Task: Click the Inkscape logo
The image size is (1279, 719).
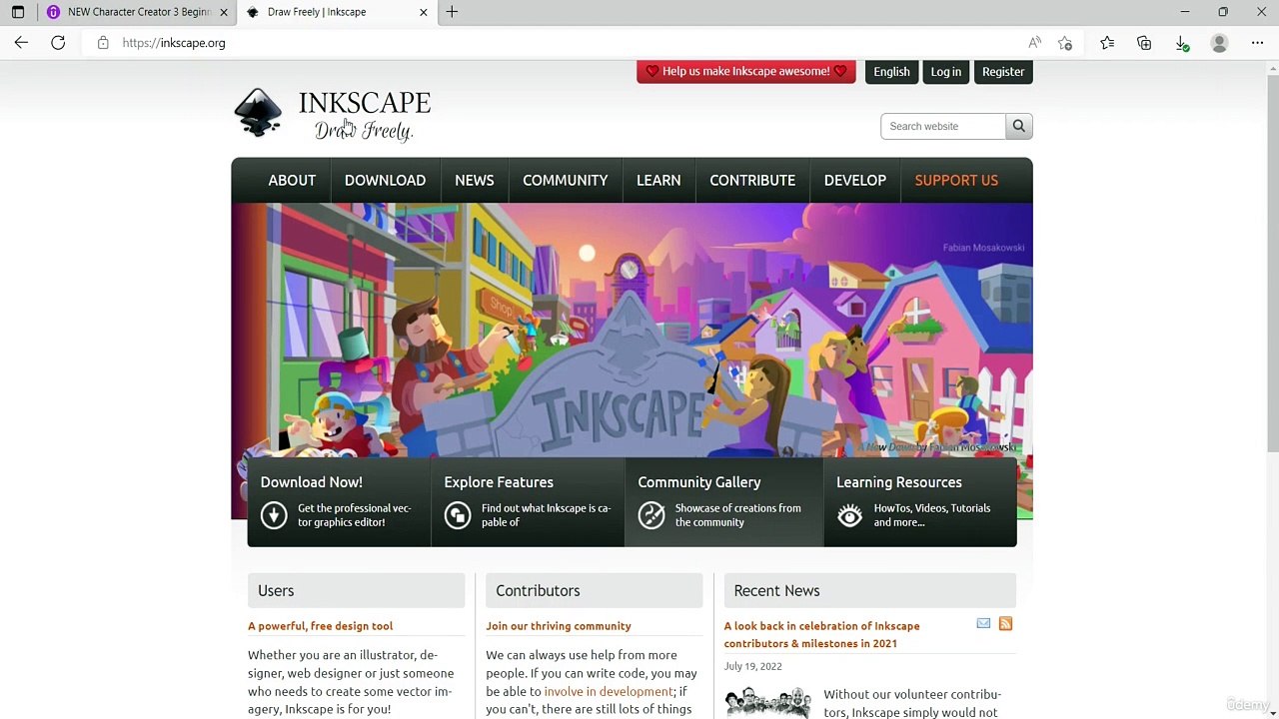Action: coord(258,112)
